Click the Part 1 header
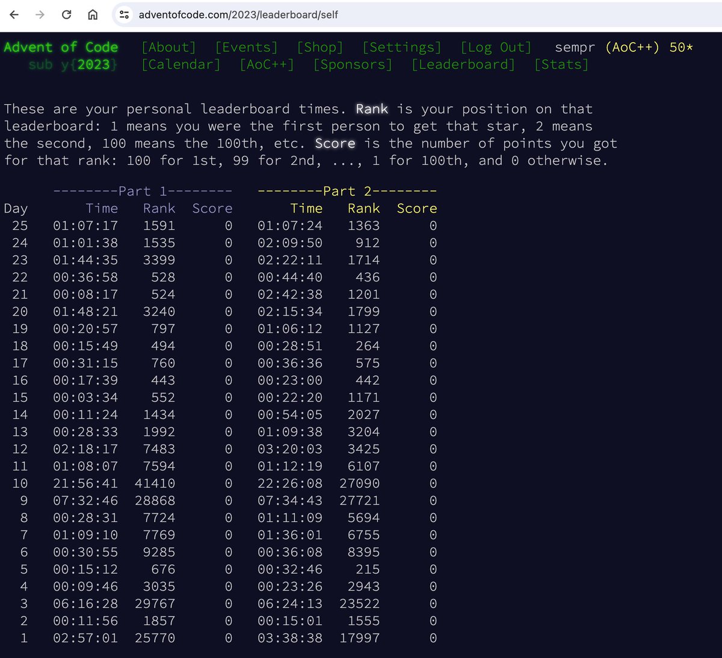The width and height of the screenshot is (722, 658). (x=143, y=191)
